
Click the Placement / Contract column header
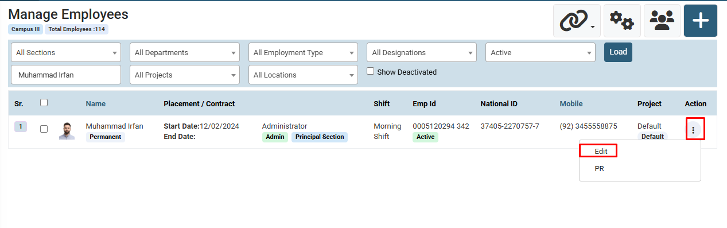(199, 104)
